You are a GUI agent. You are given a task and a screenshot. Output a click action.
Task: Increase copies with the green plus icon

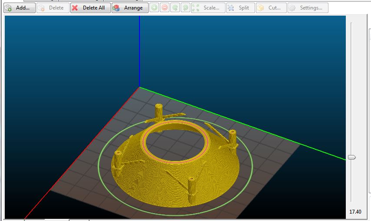coord(154,8)
